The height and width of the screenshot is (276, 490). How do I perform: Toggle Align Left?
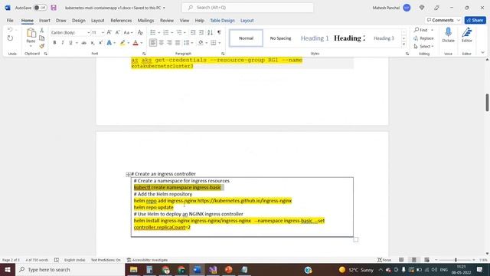153,43
